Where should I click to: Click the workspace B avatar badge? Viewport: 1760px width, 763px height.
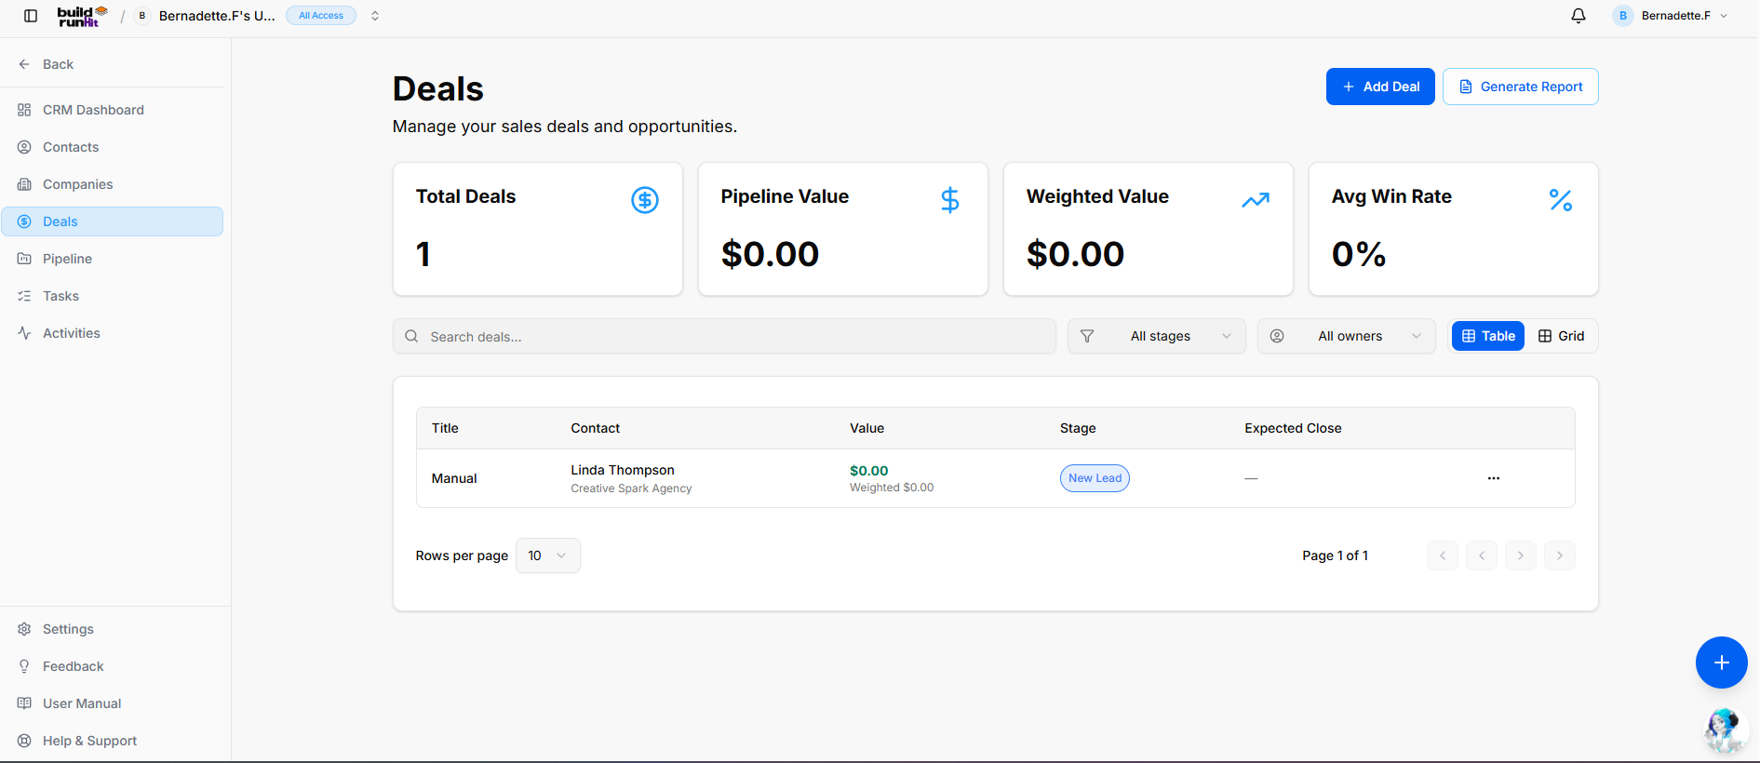[142, 16]
